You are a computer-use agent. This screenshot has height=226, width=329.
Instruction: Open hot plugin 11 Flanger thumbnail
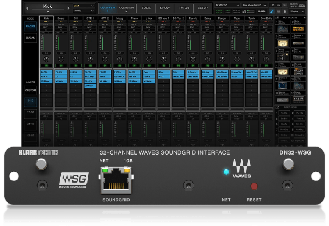pyautogui.click(x=283, y=100)
